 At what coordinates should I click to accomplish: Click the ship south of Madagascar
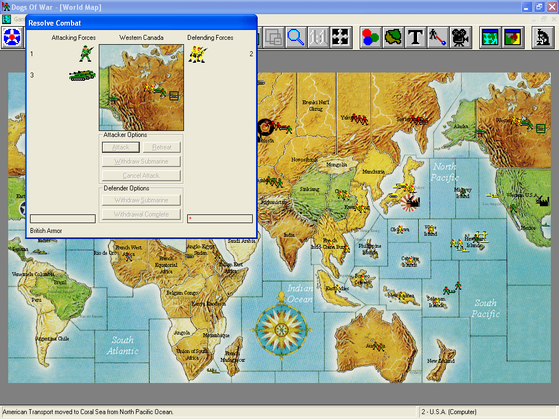point(213,371)
